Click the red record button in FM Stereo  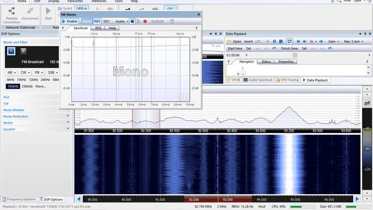pos(145,22)
